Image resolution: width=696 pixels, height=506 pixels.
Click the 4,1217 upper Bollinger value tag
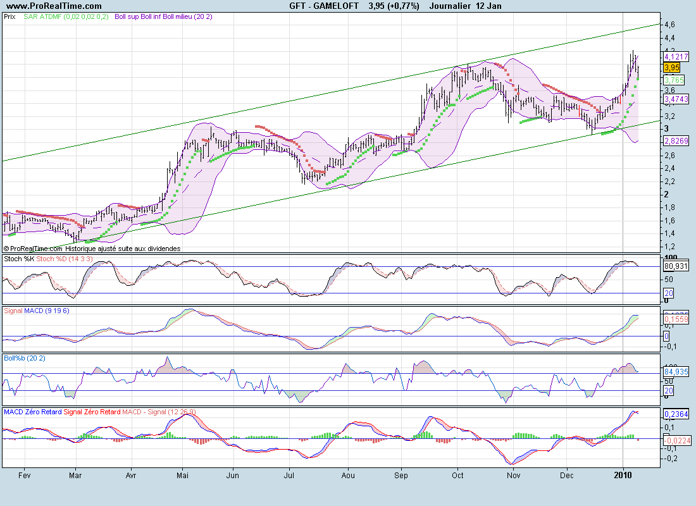pyautogui.click(x=676, y=57)
